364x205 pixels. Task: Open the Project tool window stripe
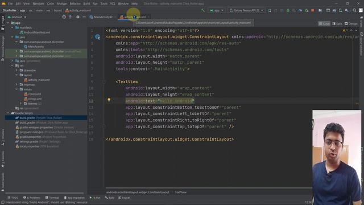point(3,23)
